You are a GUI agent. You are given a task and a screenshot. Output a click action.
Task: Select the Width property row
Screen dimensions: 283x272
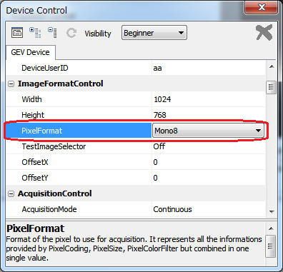pos(136,99)
